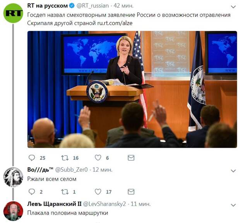This screenshot has width=240, height=223.
Task: Reply to Во///дь comment
Action: (32, 192)
